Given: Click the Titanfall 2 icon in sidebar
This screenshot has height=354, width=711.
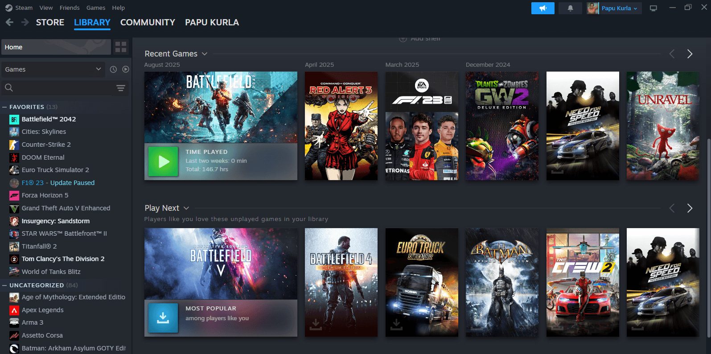Looking at the screenshot, I should pos(14,246).
